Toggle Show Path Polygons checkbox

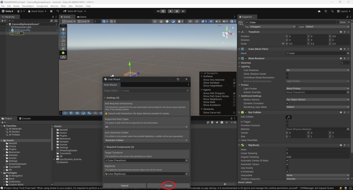tap(234, 93)
